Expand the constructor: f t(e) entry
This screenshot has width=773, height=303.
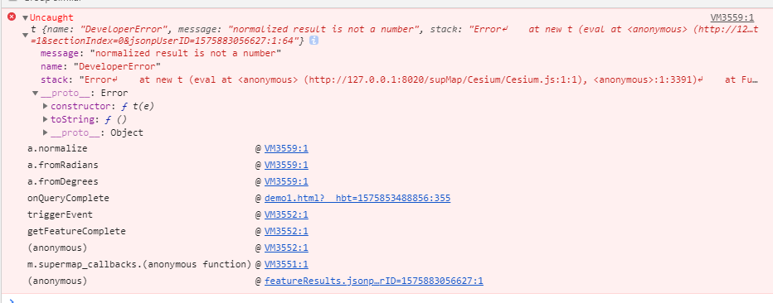(46, 106)
